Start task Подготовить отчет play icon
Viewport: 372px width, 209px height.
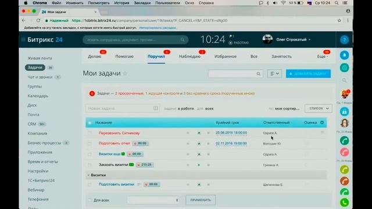pos(199,143)
